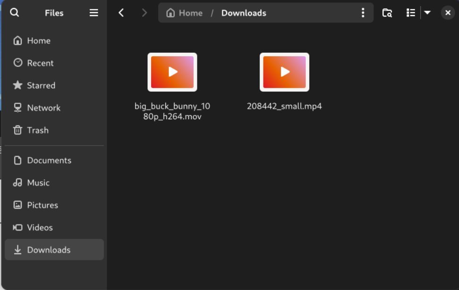Image resolution: width=459 pixels, height=290 pixels.
Task: Select the big_buck_bunny video thumbnail
Action: (172, 72)
